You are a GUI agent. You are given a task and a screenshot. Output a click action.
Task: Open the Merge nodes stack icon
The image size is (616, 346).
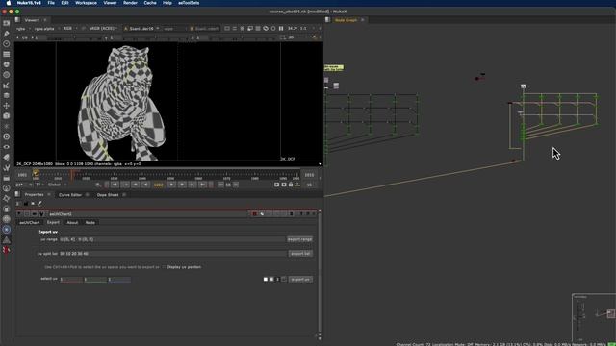tap(7, 95)
